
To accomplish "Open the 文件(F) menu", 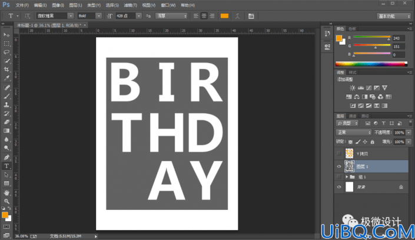I will [x=22, y=5].
